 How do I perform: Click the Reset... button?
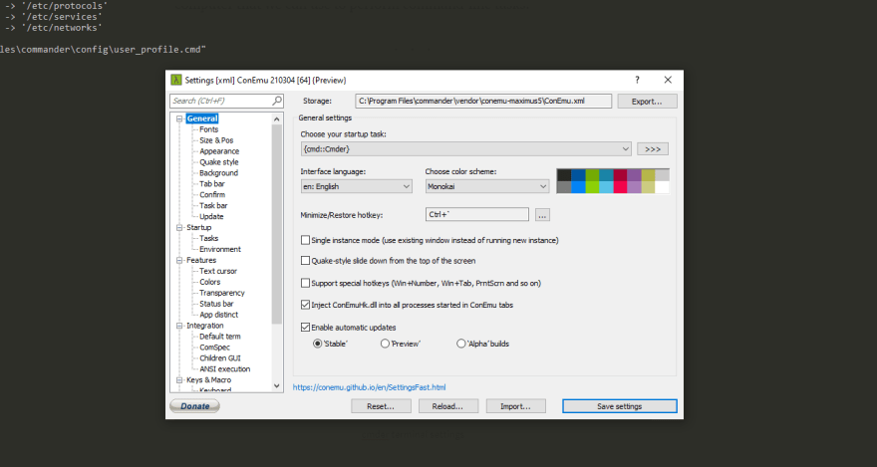(x=381, y=406)
